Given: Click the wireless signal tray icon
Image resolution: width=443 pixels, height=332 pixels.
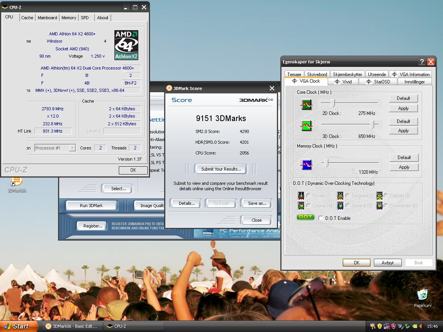Looking at the screenshot, I should [401, 326].
